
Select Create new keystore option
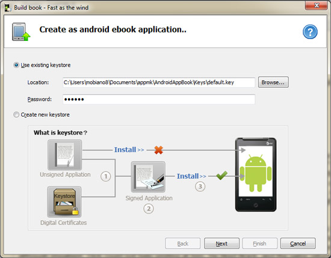16,114
